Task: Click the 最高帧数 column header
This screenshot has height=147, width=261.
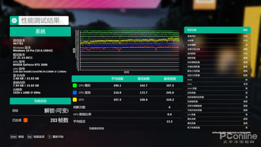Action: click(170, 79)
